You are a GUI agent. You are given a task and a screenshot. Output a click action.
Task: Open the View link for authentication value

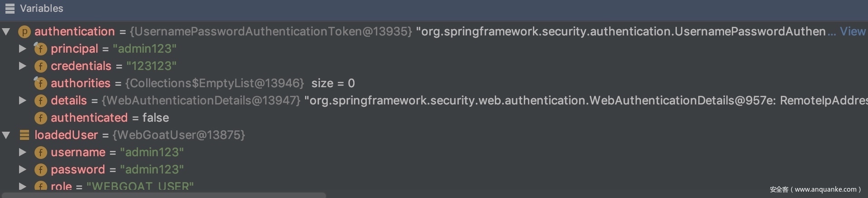[852, 31]
